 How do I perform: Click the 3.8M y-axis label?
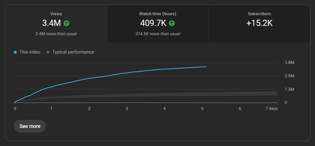coord(289,63)
